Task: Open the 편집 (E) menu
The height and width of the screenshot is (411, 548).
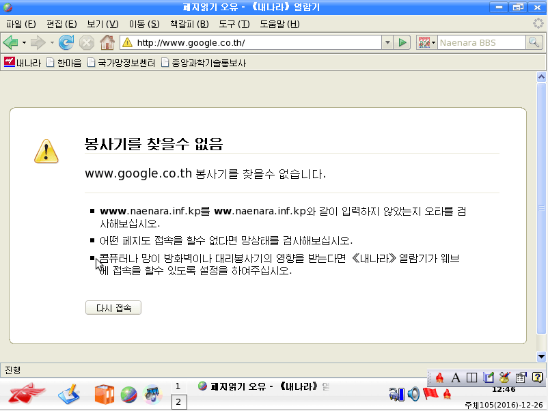Action: pyautogui.click(x=61, y=24)
